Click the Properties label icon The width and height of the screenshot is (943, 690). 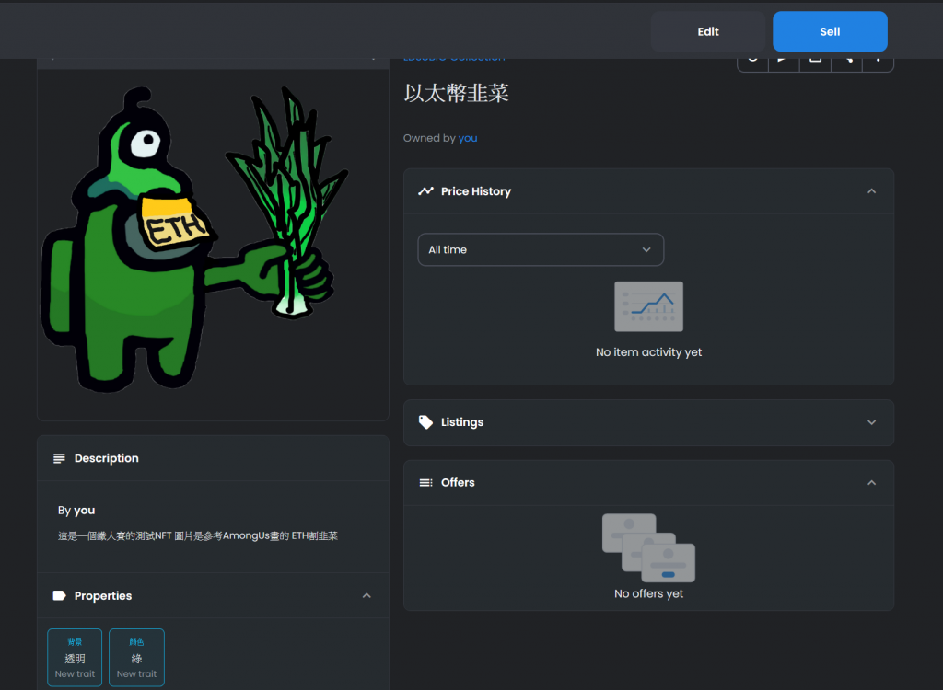59,595
